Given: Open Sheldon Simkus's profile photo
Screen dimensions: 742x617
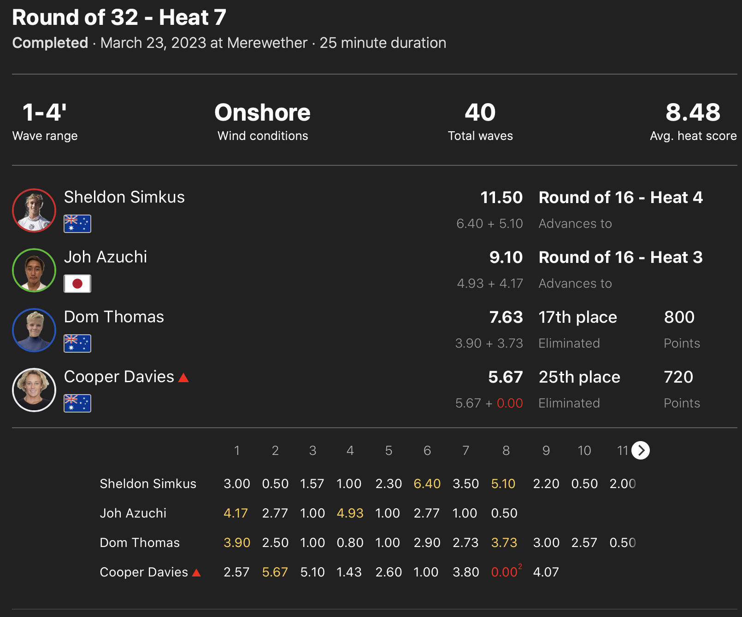Looking at the screenshot, I should tap(34, 210).
